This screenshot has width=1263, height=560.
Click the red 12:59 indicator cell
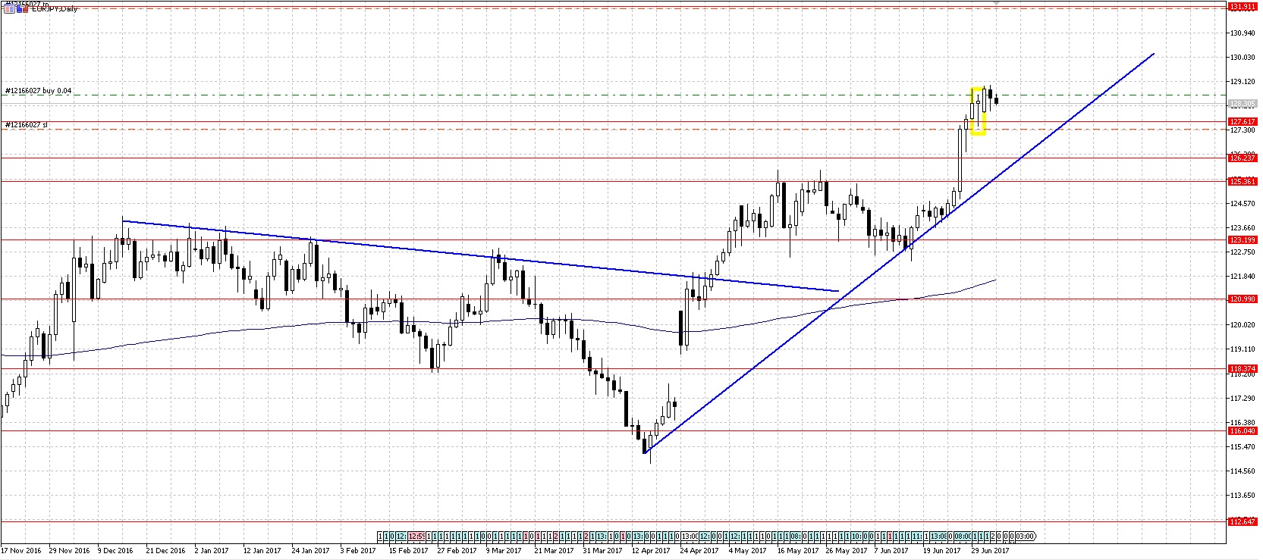tap(416, 536)
